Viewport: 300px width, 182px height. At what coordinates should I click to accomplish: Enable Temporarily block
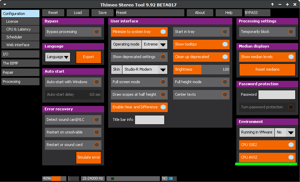tap(267, 32)
